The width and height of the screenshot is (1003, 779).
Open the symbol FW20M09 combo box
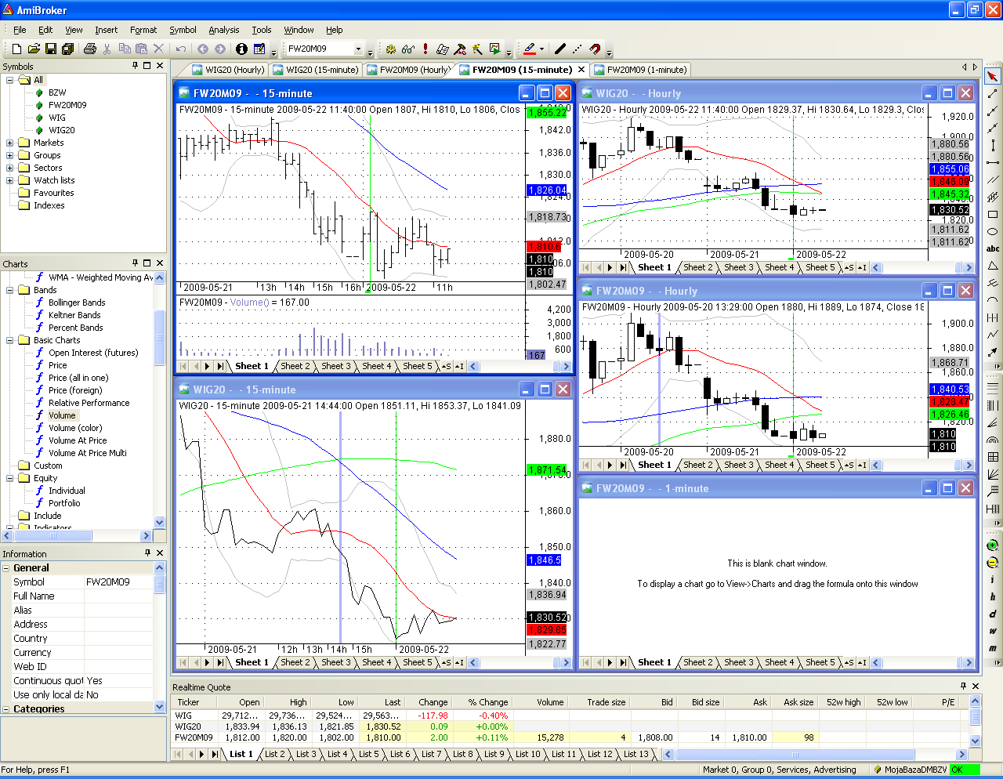(x=359, y=49)
